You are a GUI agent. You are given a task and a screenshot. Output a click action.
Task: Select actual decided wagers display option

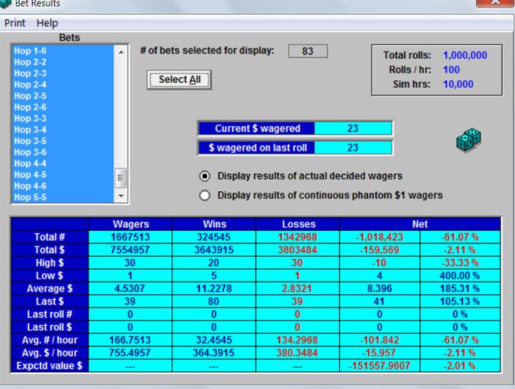click(x=205, y=176)
